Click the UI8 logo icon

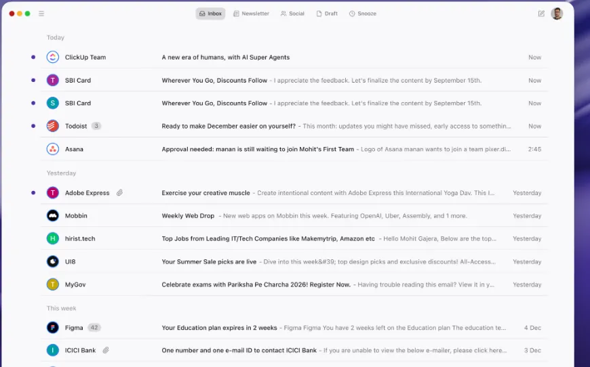[53, 261]
